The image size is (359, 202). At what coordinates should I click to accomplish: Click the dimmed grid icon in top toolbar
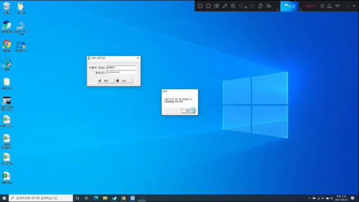(252, 6)
